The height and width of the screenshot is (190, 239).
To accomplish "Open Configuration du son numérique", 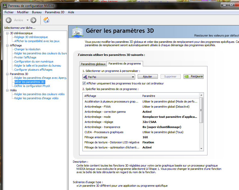I will click(x=34, y=61).
